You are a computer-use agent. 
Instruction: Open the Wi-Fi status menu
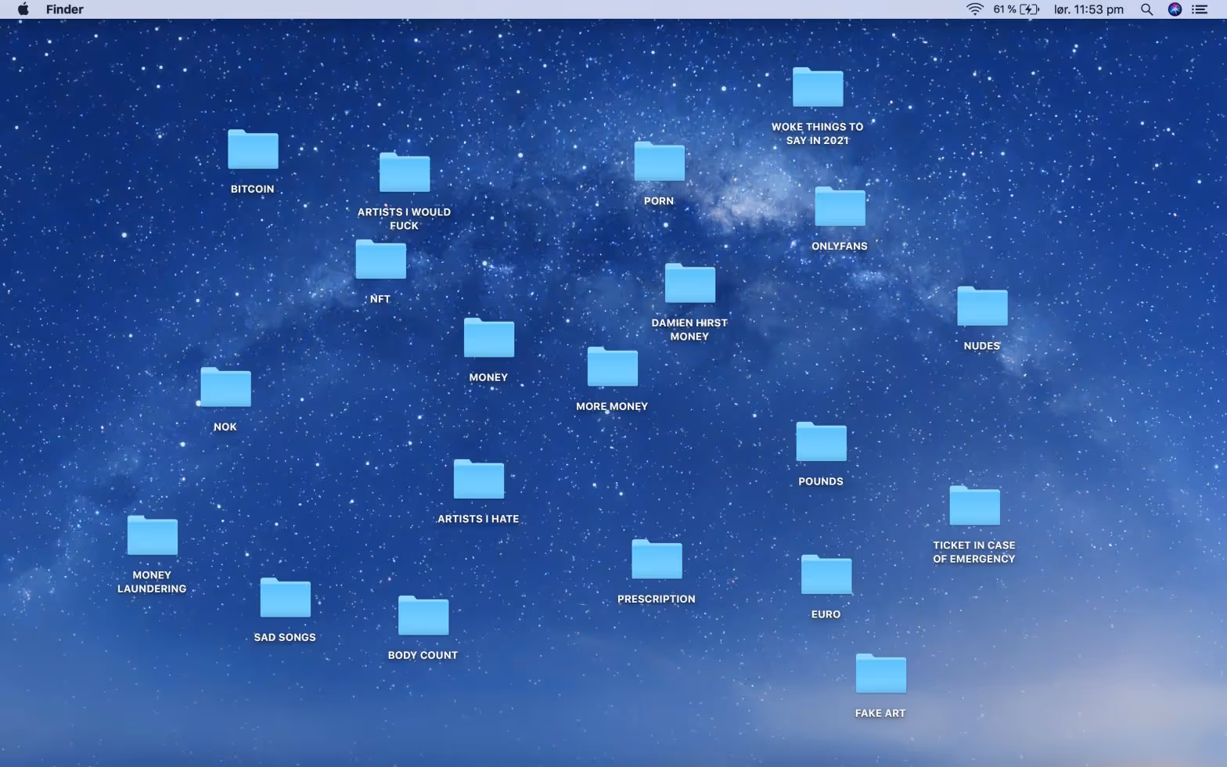click(974, 9)
